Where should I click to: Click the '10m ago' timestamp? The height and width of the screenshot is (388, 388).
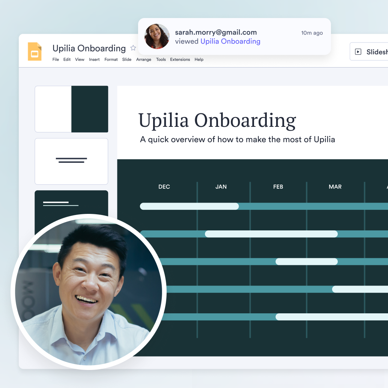(312, 33)
